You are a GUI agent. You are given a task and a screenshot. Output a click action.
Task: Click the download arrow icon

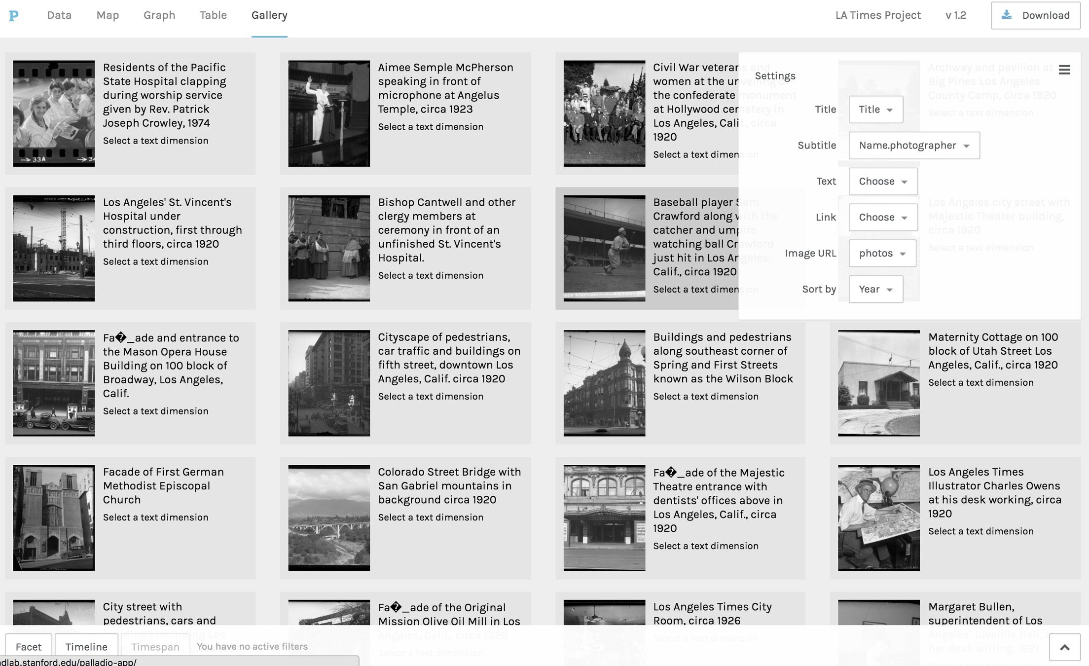click(x=1007, y=15)
